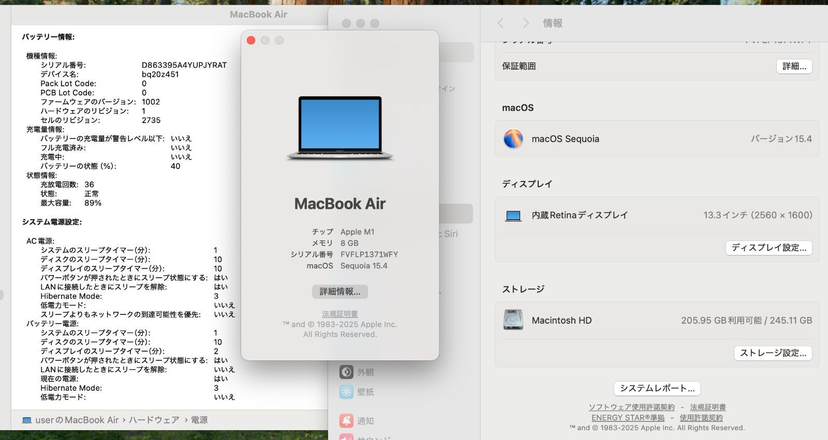Open 使用許諾契約 link

[x=701, y=418]
